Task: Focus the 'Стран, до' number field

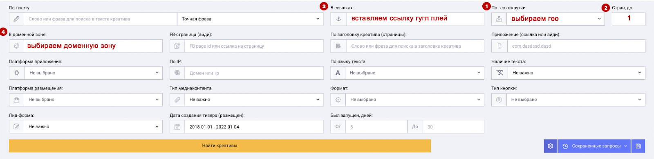Action: click(629, 19)
